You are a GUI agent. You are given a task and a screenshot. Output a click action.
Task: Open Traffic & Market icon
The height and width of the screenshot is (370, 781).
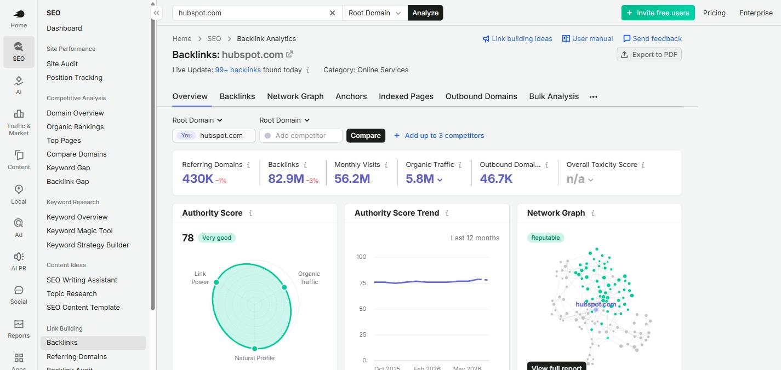click(x=19, y=114)
